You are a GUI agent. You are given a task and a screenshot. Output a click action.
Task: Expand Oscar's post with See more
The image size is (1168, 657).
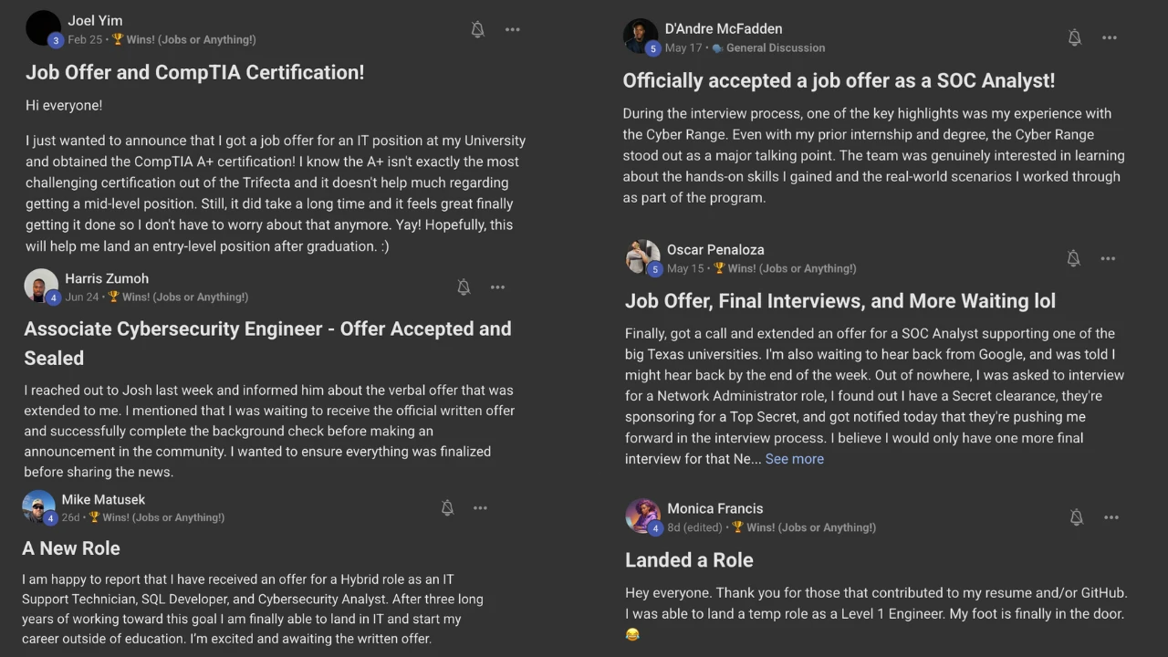point(794,459)
